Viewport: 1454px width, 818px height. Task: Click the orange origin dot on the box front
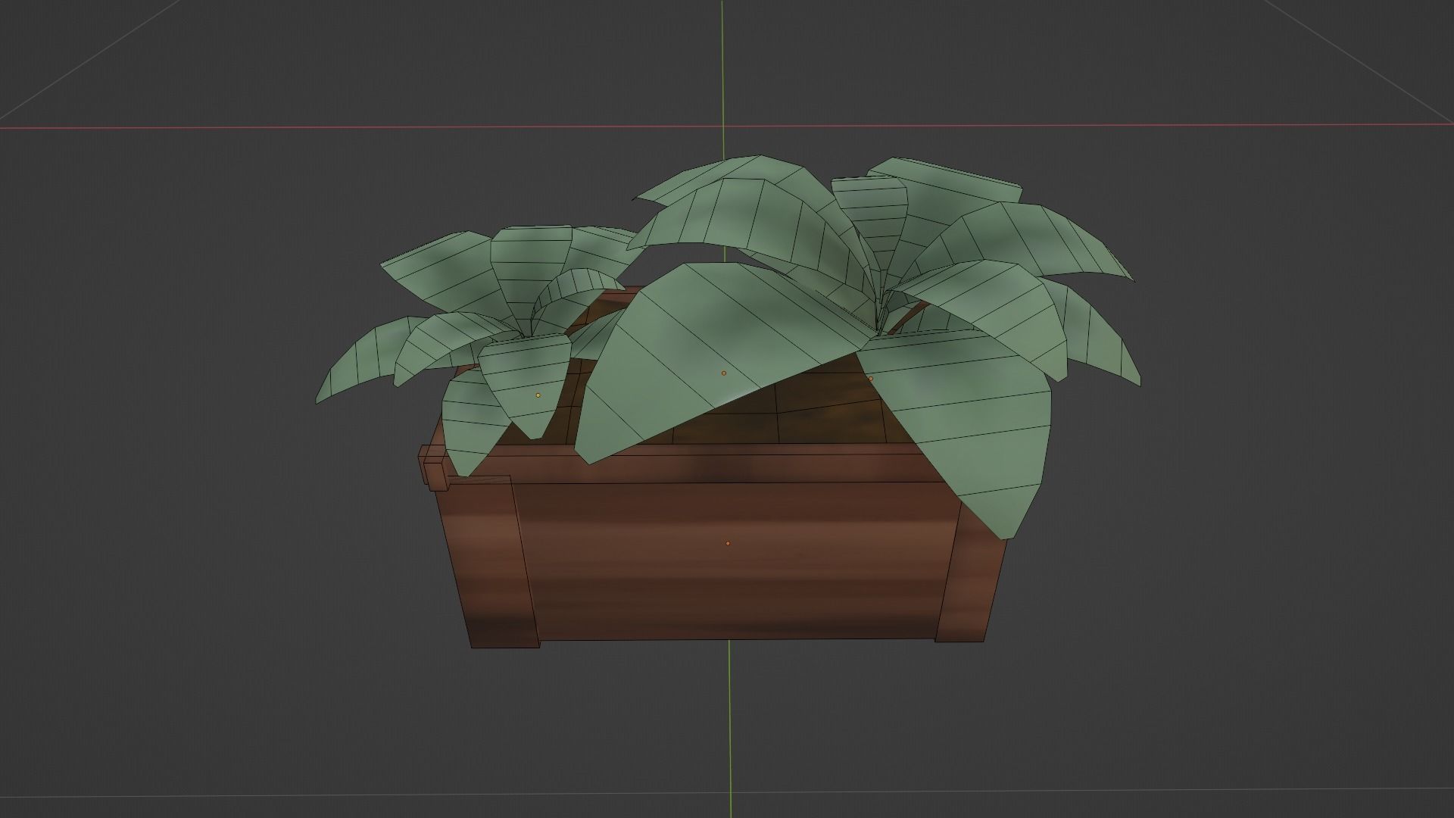(x=728, y=543)
